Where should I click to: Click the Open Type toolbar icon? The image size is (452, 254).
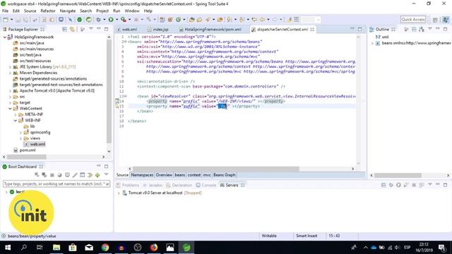click(191, 20)
